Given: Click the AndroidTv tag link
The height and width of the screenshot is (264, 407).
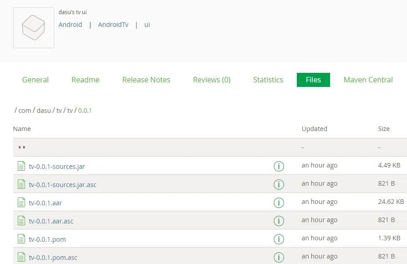Looking at the screenshot, I should [113, 25].
